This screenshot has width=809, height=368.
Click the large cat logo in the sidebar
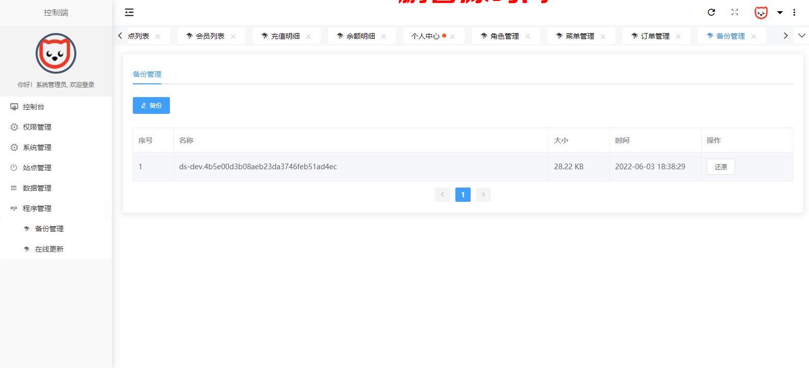56,53
